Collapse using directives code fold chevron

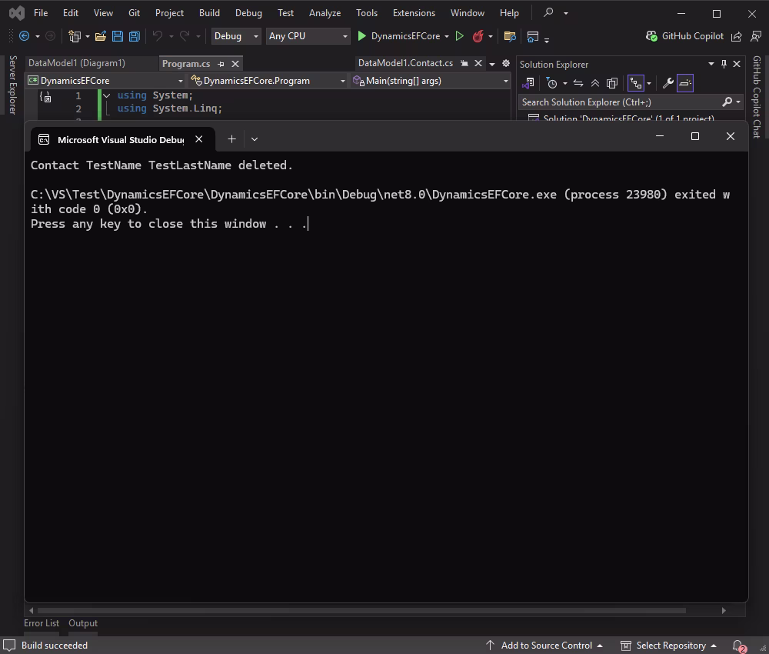[x=106, y=95]
